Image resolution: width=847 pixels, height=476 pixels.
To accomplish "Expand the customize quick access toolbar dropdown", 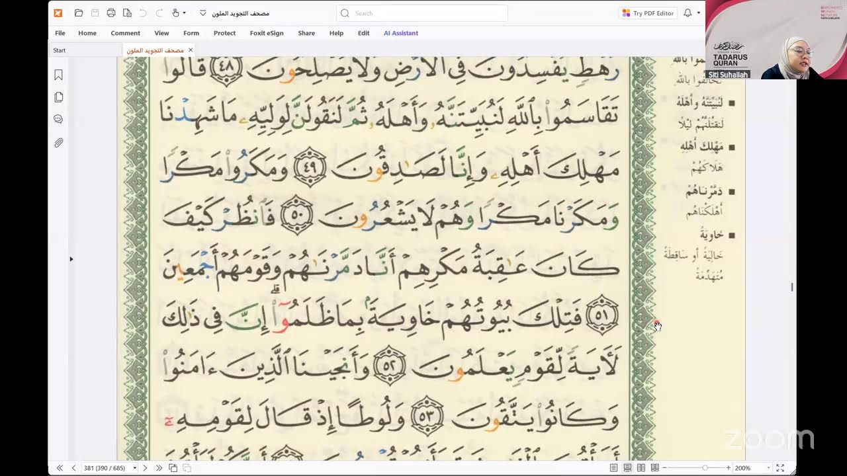I will point(202,13).
